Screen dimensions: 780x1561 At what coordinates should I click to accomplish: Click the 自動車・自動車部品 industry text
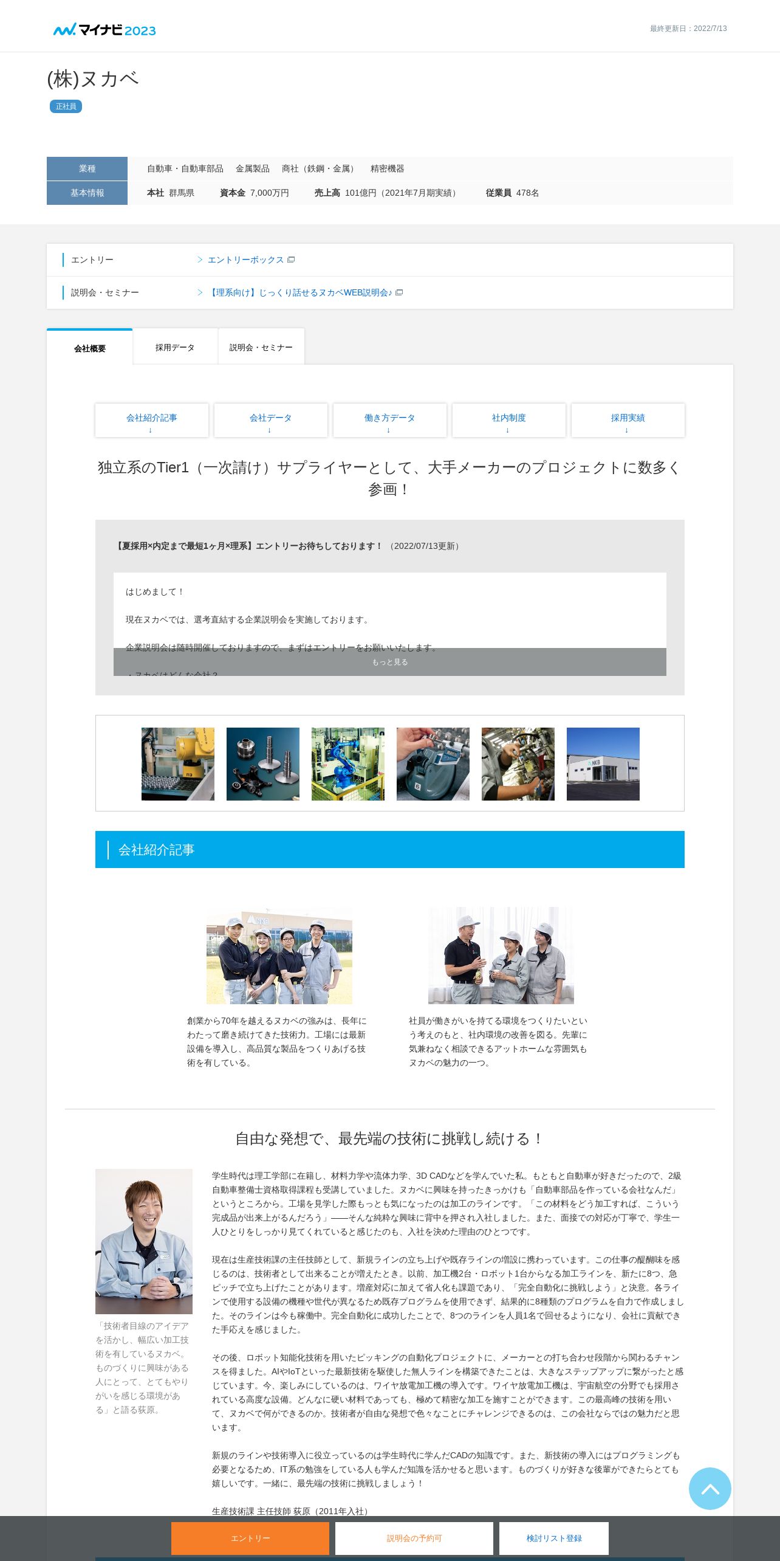point(185,169)
